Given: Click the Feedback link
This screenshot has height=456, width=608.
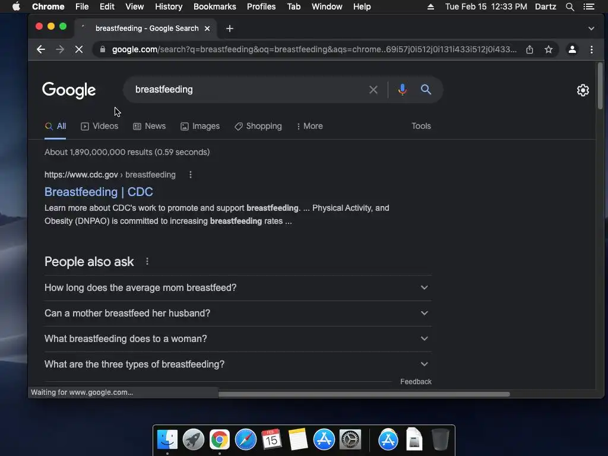Looking at the screenshot, I should click(x=416, y=382).
